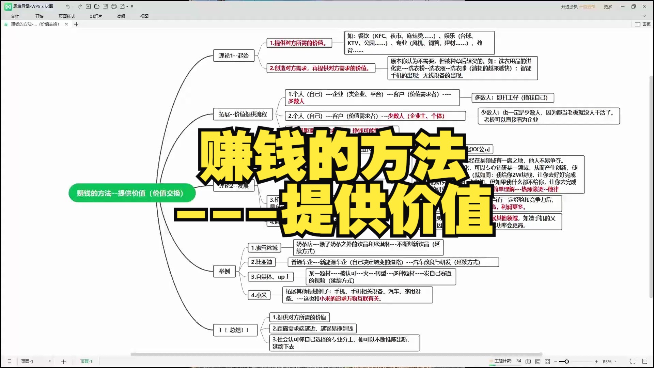Screen dimensions: 654x368
Task: Save the mind map with disk icon
Action: click(105, 6)
